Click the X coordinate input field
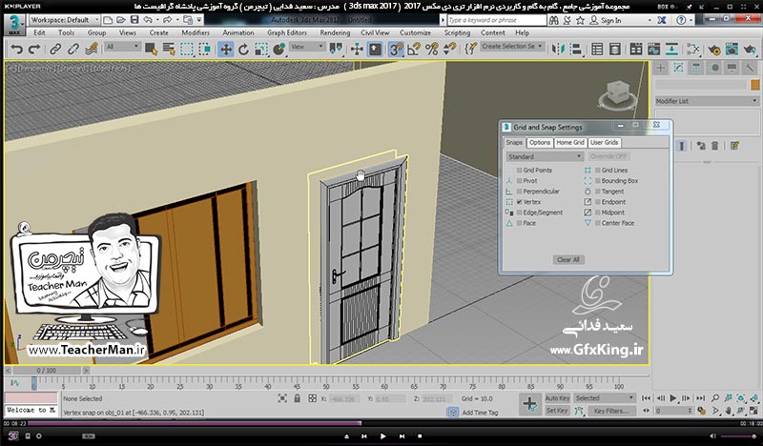This screenshot has width=763, height=446. [x=343, y=398]
